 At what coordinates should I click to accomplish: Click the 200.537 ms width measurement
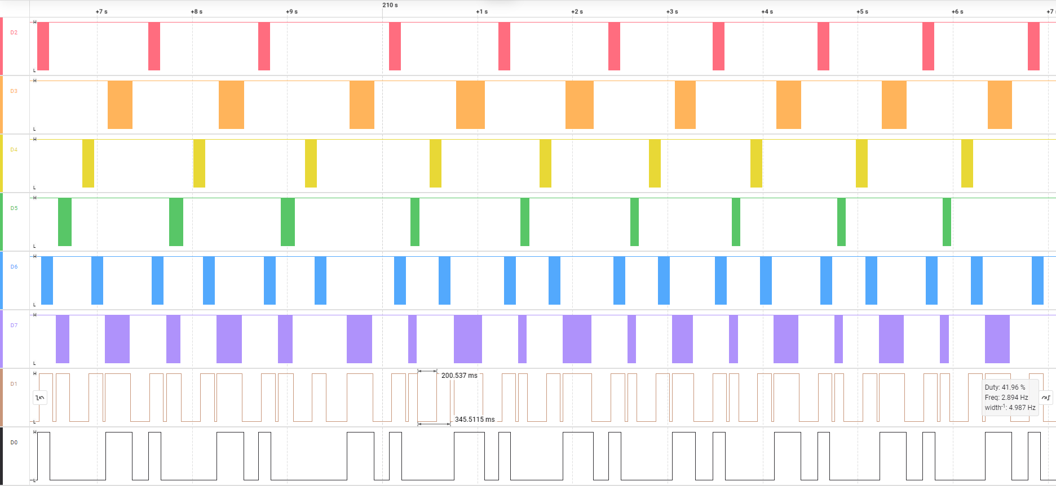point(459,376)
